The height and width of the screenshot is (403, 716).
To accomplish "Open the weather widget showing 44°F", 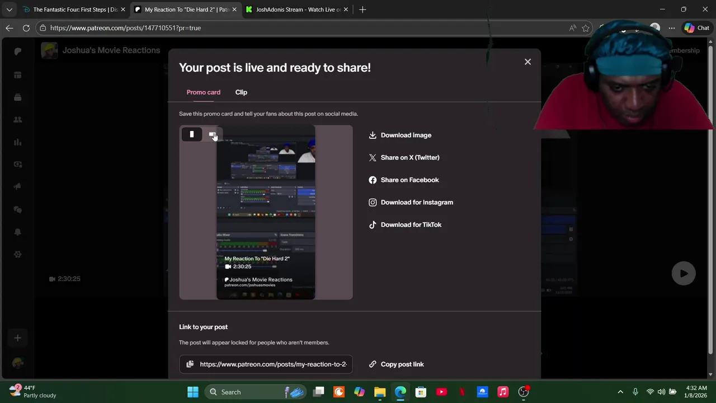I will coord(34,391).
